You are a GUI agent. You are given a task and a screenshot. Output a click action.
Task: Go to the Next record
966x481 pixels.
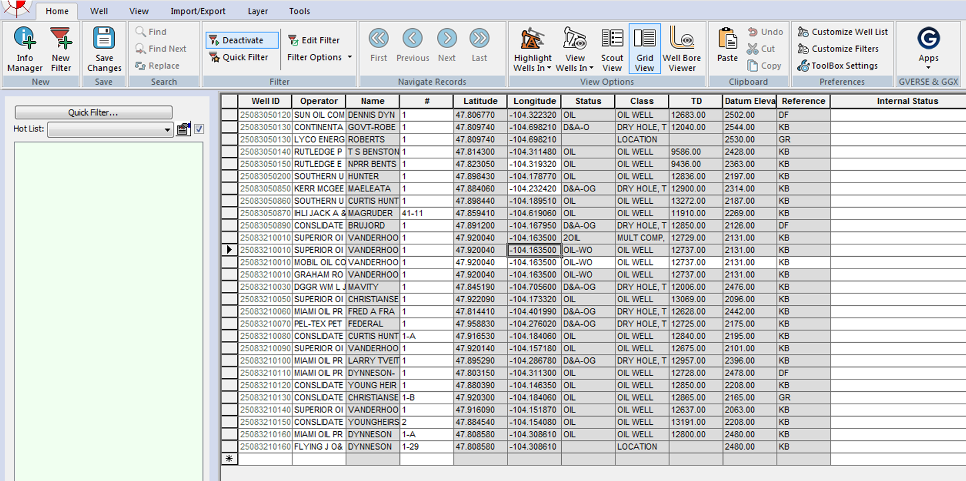[446, 45]
